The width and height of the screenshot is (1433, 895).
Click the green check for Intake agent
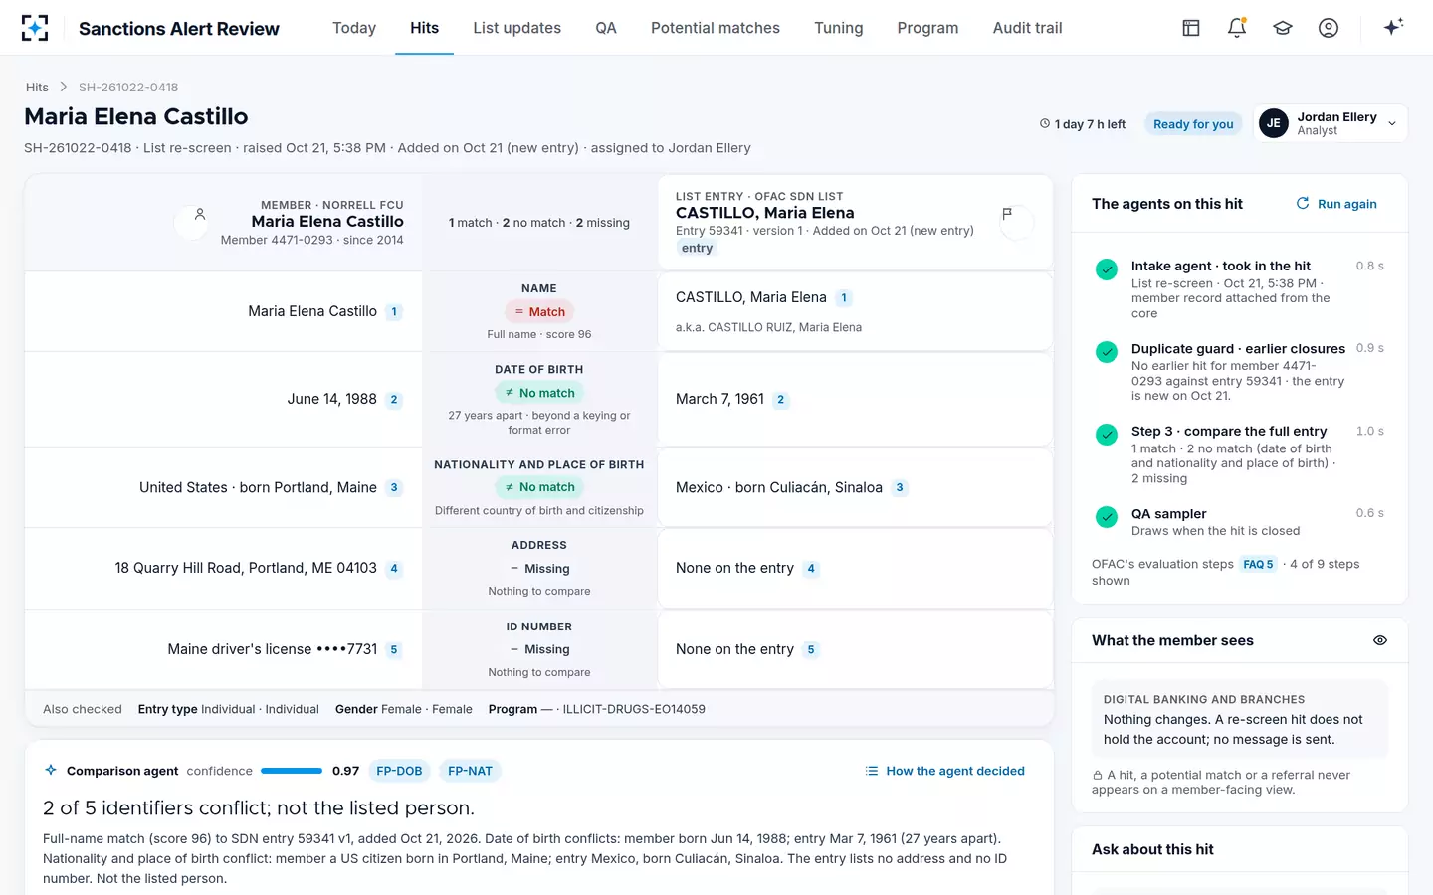[x=1107, y=269]
